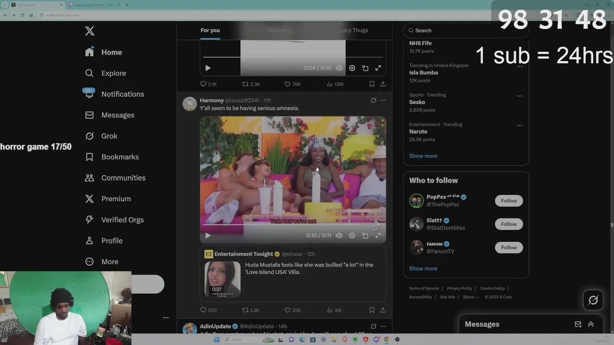Image resolution: width=614 pixels, height=345 pixels.
Task: Enter fullscreen on Harmony's video
Action: (x=378, y=236)
